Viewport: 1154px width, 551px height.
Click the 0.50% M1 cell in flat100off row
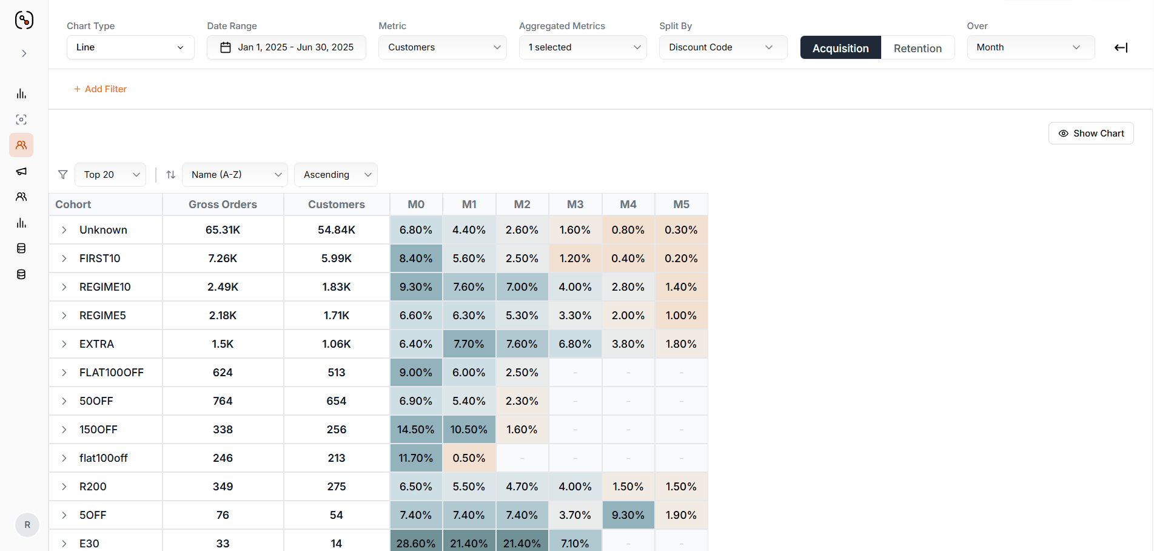coord(469,458)
